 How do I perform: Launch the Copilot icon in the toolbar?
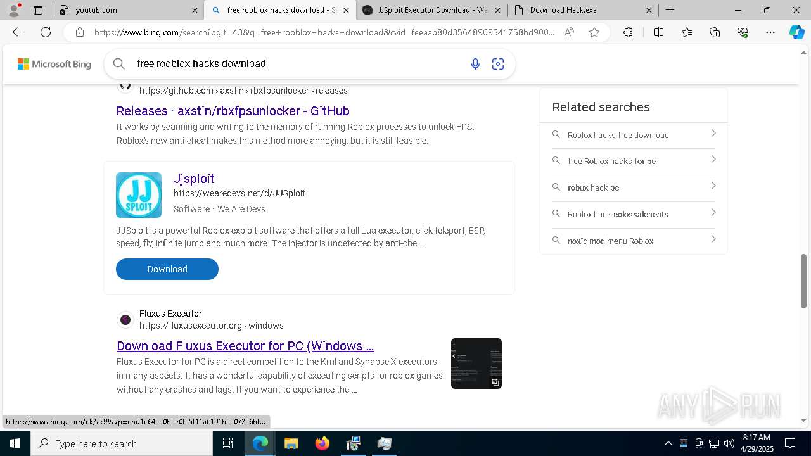[x=796, y=32]
